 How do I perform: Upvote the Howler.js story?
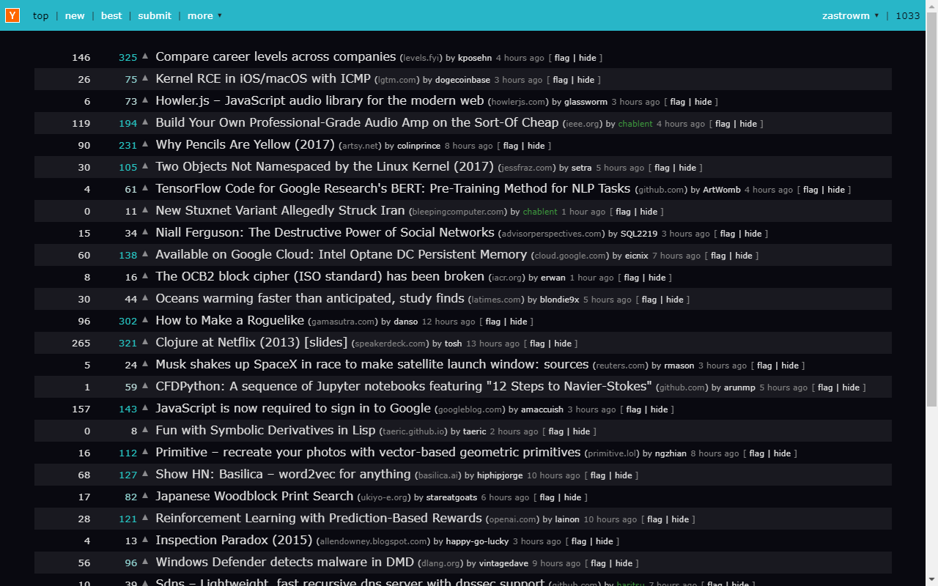point(145,101)
